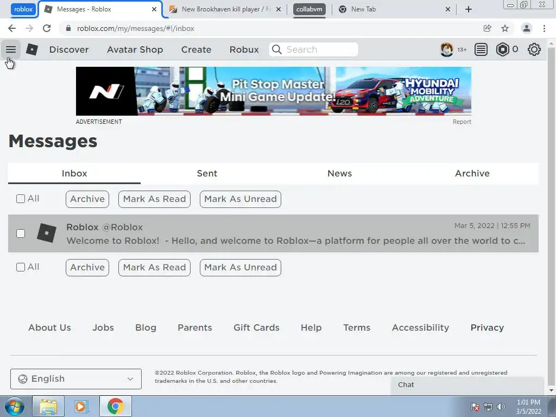Click the top Archive button
556x417 pixels.
(87, 199)
